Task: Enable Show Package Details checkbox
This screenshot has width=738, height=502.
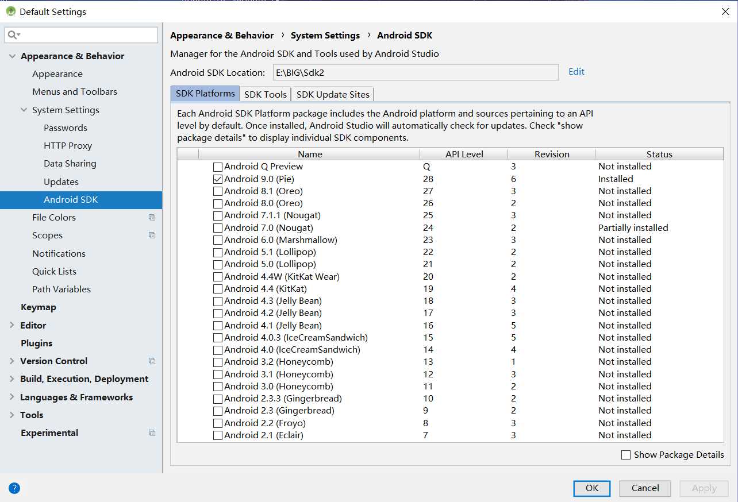Action: (626, 455)
